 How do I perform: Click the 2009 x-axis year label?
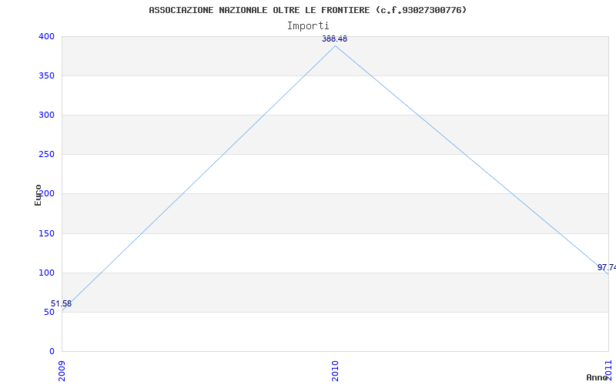click(62, 370)
